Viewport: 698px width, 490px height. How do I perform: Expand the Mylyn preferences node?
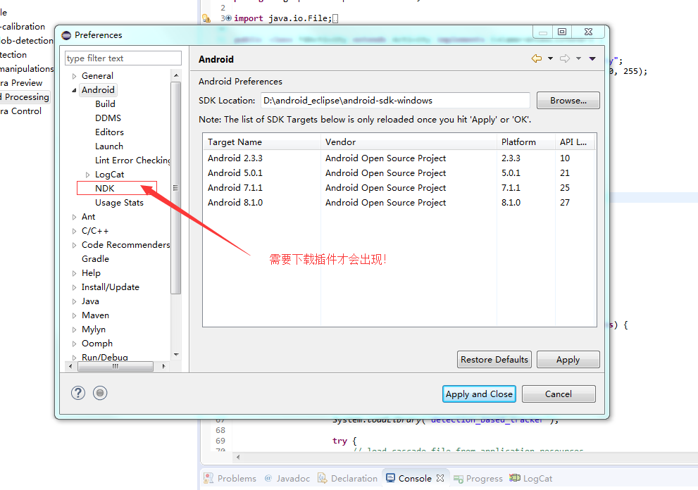pyautogui.click(x=75, y=329)
